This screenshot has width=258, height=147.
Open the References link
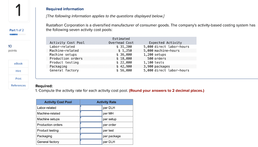(x=18, y=85)
